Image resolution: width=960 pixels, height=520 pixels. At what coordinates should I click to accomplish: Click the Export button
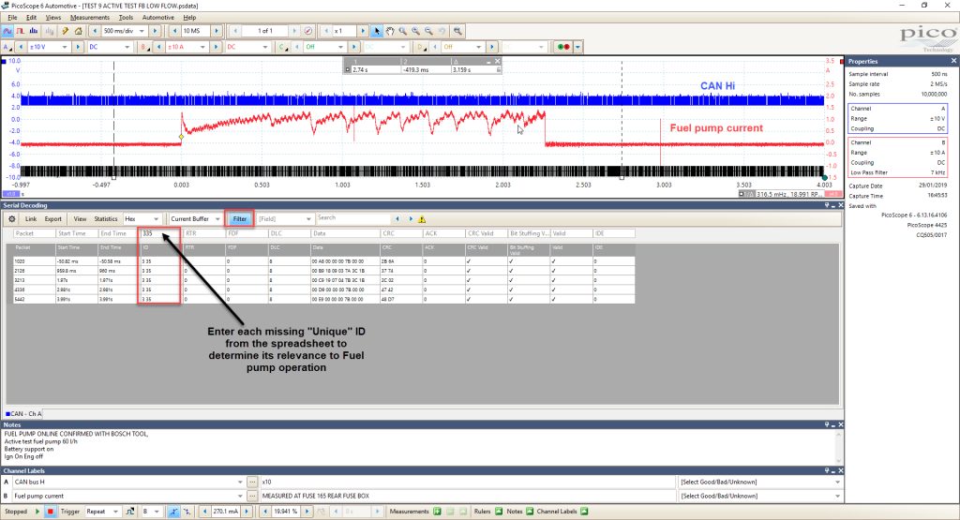coord(53,219)
